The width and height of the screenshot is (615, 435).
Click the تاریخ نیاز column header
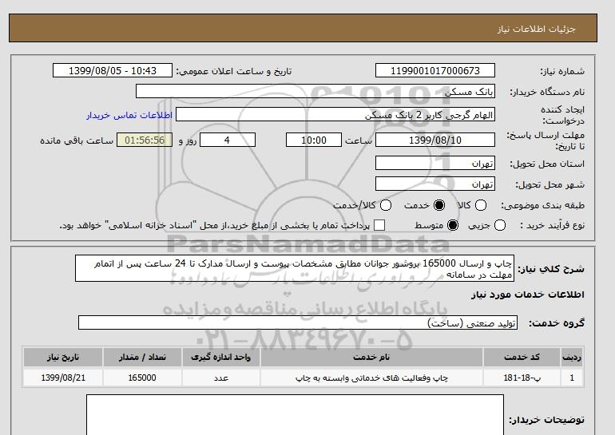click(63, 357)
